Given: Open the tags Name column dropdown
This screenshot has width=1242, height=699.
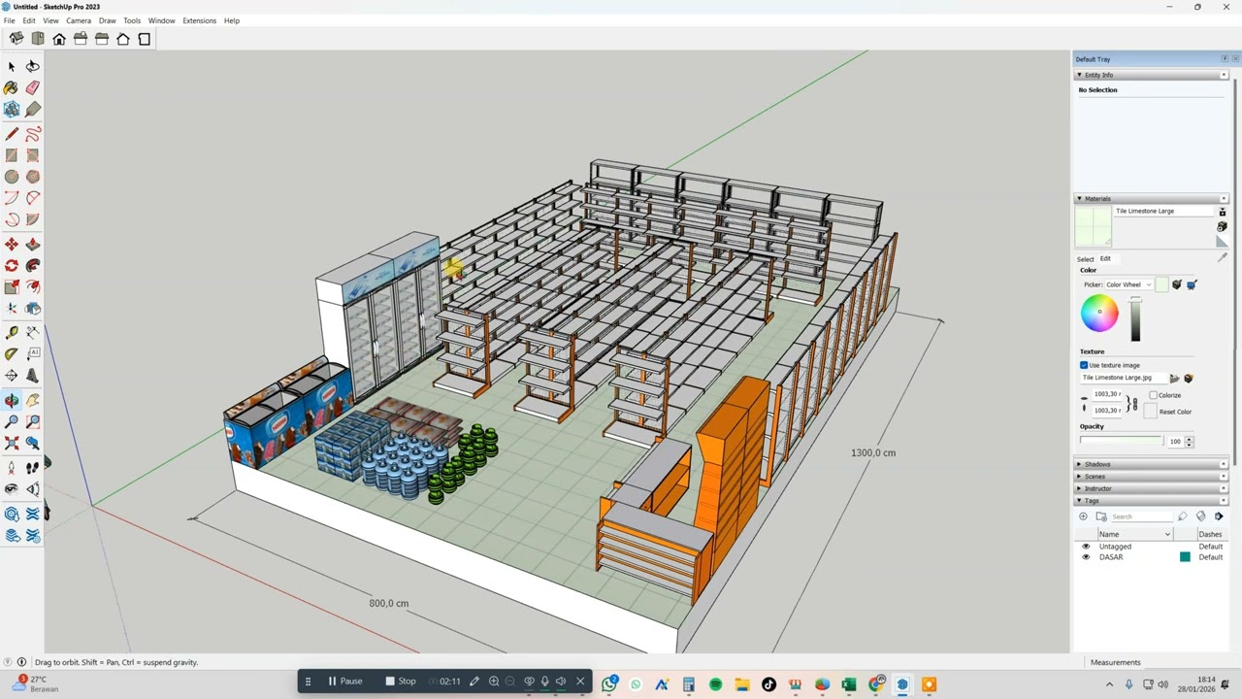Looking at the screenshot, I should [x=1167, y=534].
